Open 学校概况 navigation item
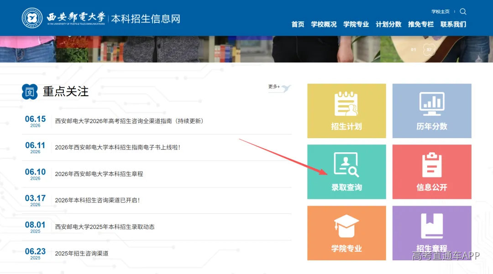The image size is (493, 274). [324, 24]
